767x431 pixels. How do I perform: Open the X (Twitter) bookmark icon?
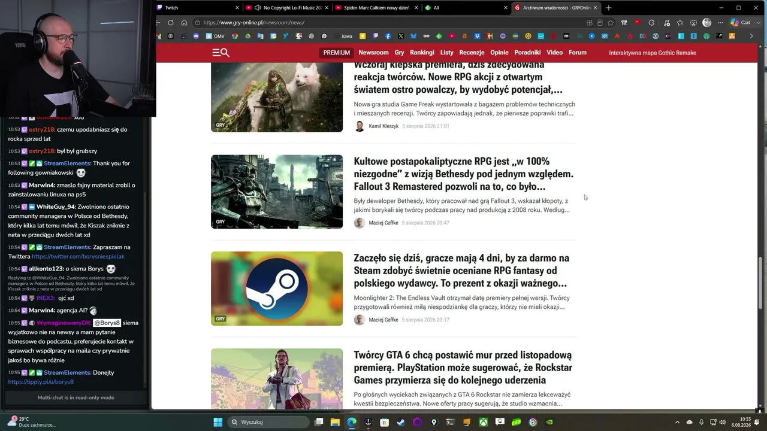tap(401, 37)
